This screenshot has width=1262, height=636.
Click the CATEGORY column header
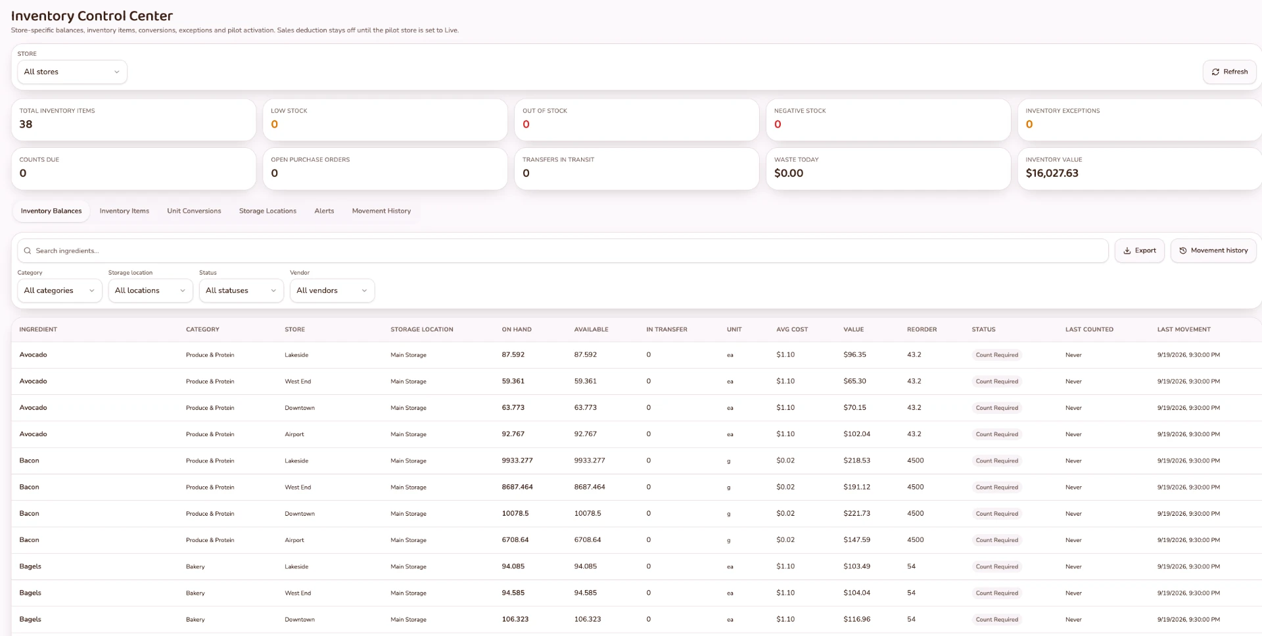202,330
